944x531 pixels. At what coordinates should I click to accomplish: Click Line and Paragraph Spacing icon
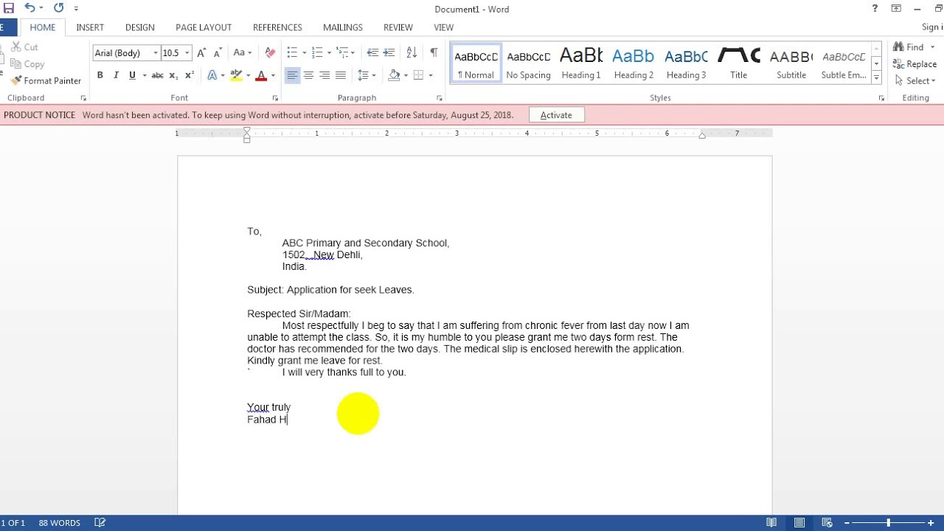pos(363,75)
